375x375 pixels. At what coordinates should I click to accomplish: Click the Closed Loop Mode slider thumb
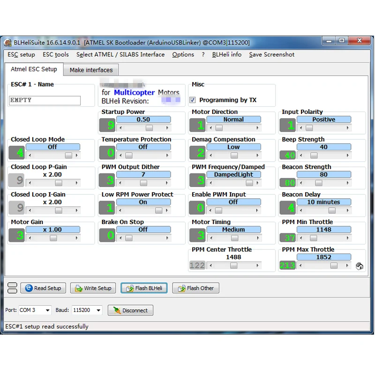click(68, 156)
